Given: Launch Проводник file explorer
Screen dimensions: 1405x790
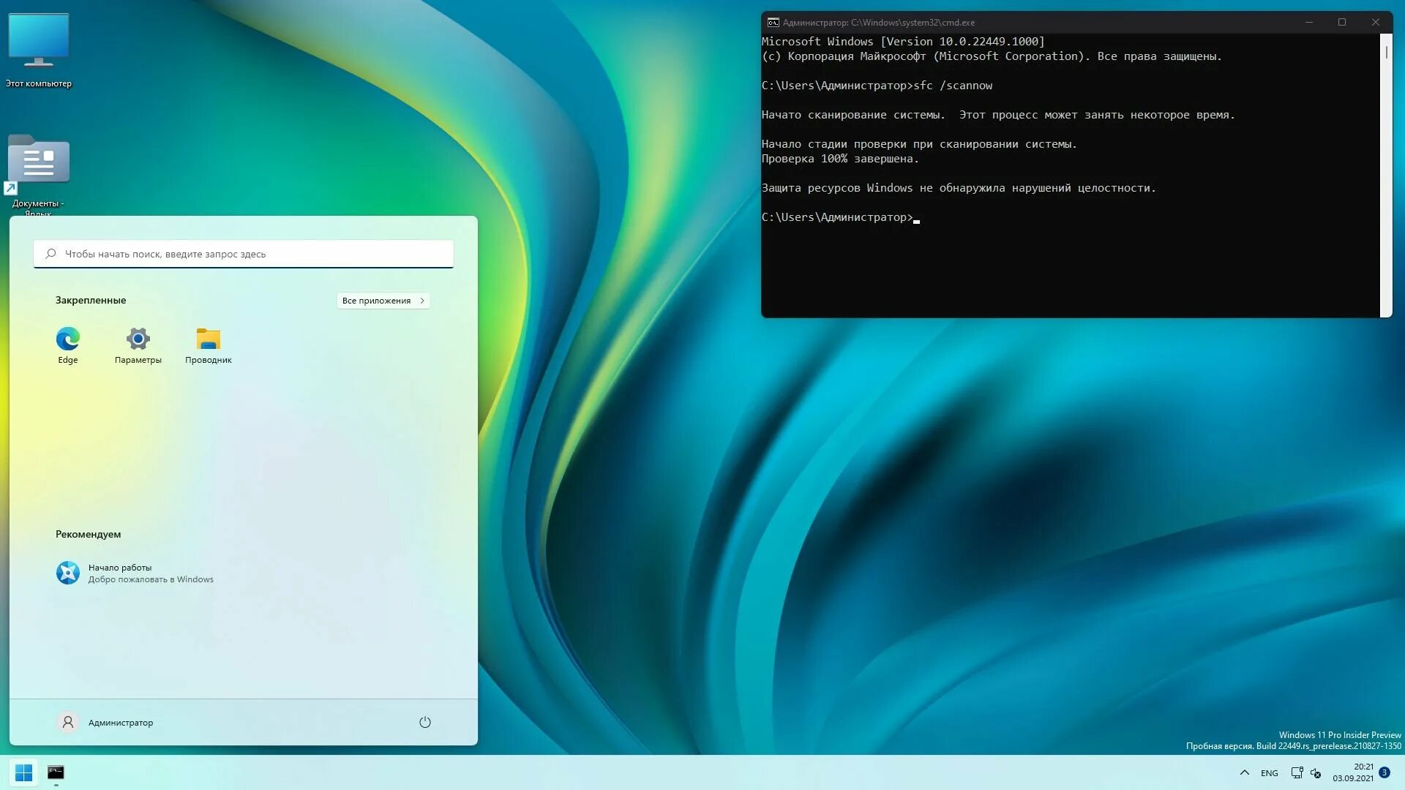Looking at the screenshot, I should [208, 345].
